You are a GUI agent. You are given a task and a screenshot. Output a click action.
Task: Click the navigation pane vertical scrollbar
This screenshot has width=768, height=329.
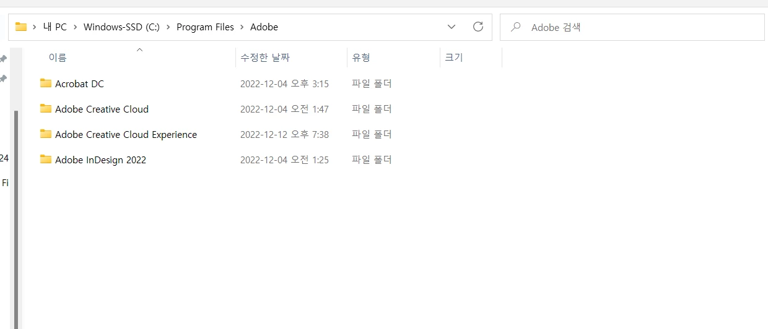click(x=16, y=220)
